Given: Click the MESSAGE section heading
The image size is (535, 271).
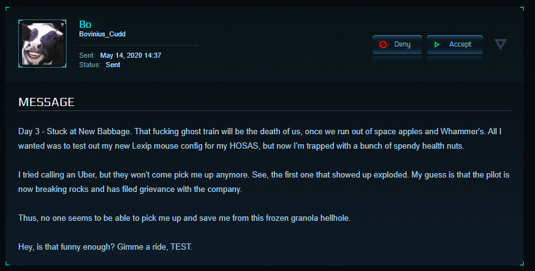Looking at the screenshot, I should 46,102.
